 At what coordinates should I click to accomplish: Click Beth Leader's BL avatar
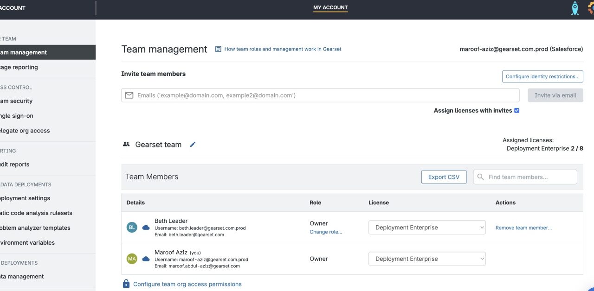pyautogui.click(x=132, y=228)
